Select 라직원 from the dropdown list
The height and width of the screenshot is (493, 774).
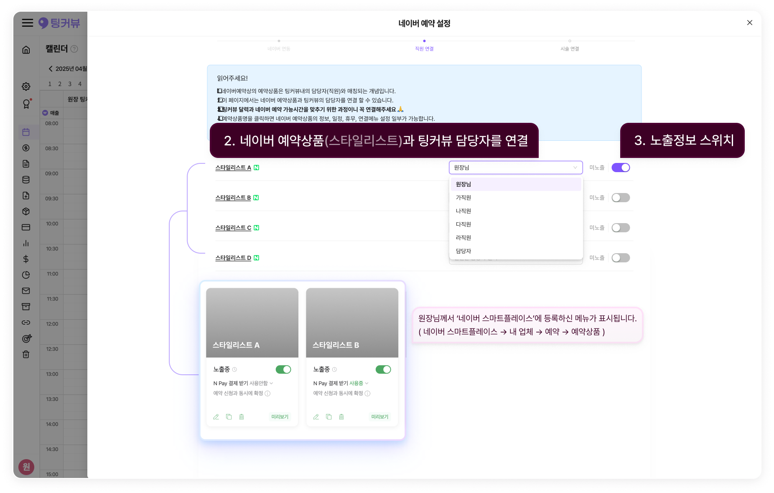coord(516,238)
